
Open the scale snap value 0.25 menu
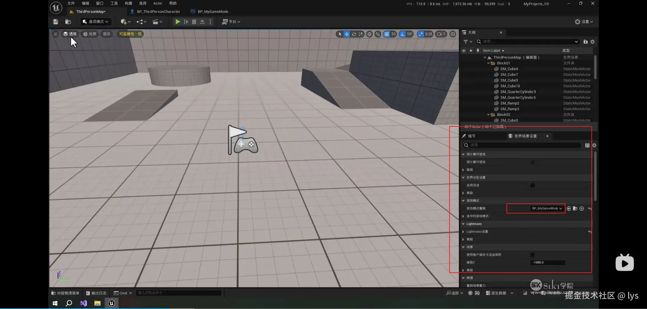(x=429, y=34)
